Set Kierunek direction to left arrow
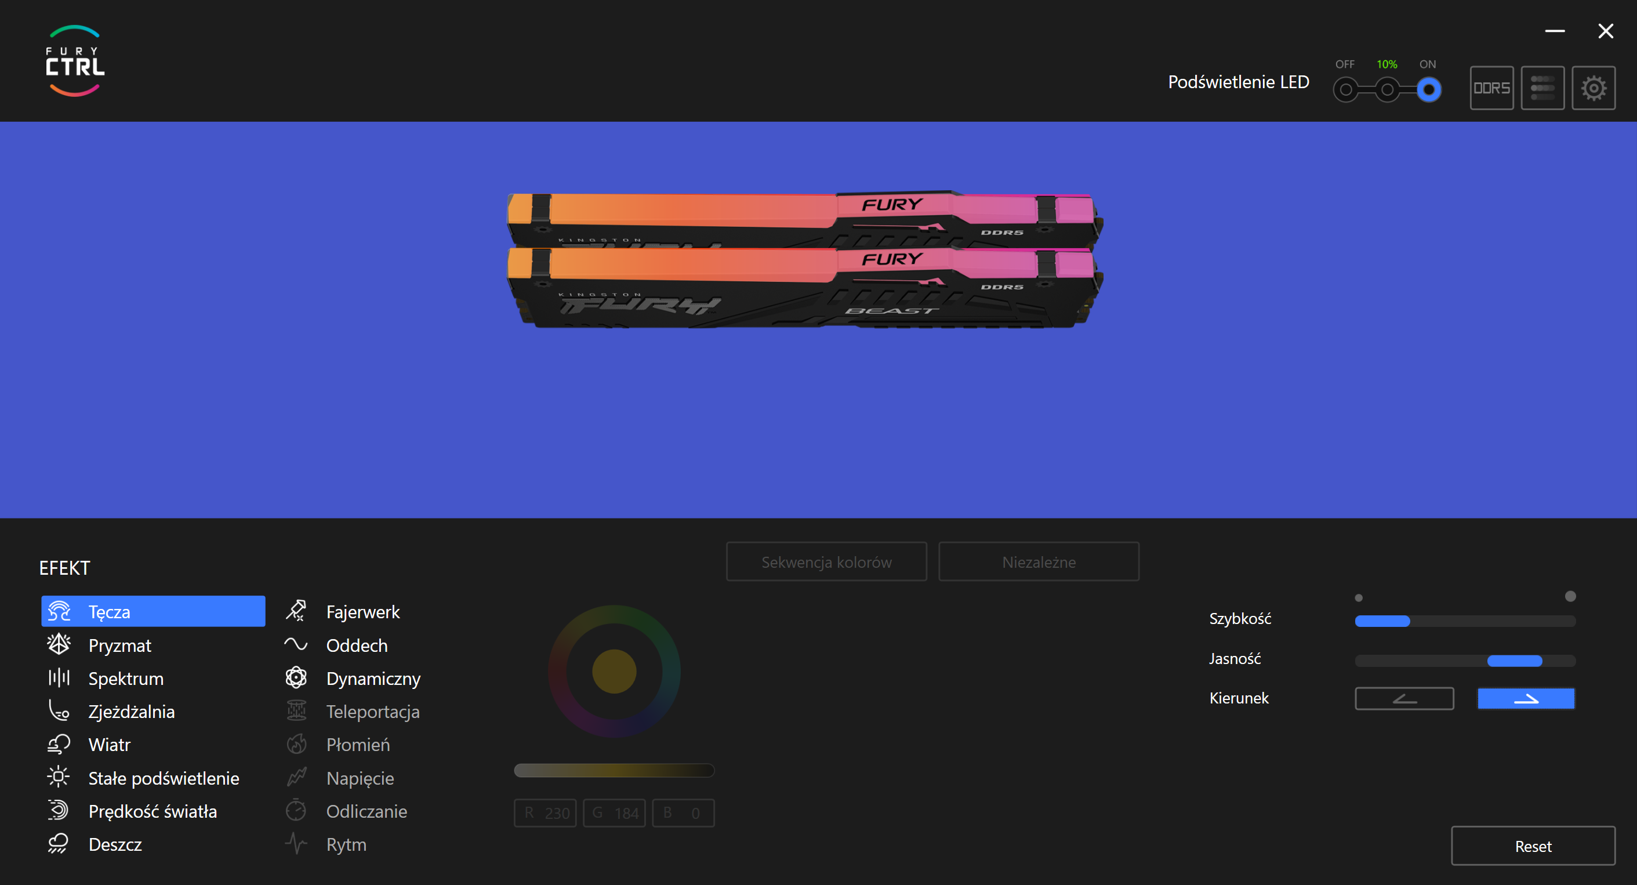This screenshot has width=1637, height=885. [x=1404, y=698]
